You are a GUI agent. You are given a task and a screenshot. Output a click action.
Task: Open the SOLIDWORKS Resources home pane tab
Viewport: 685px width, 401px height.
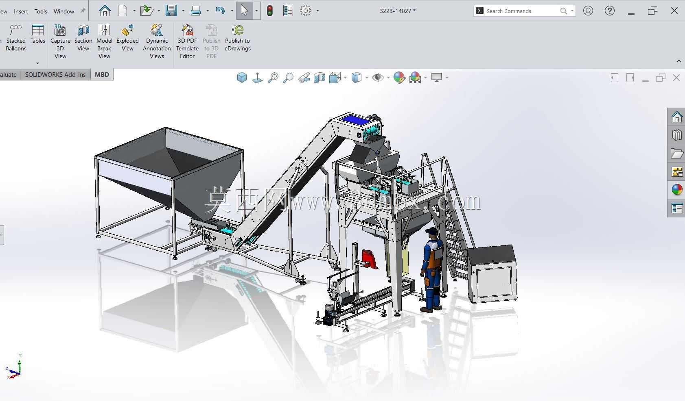coord(677,117)
